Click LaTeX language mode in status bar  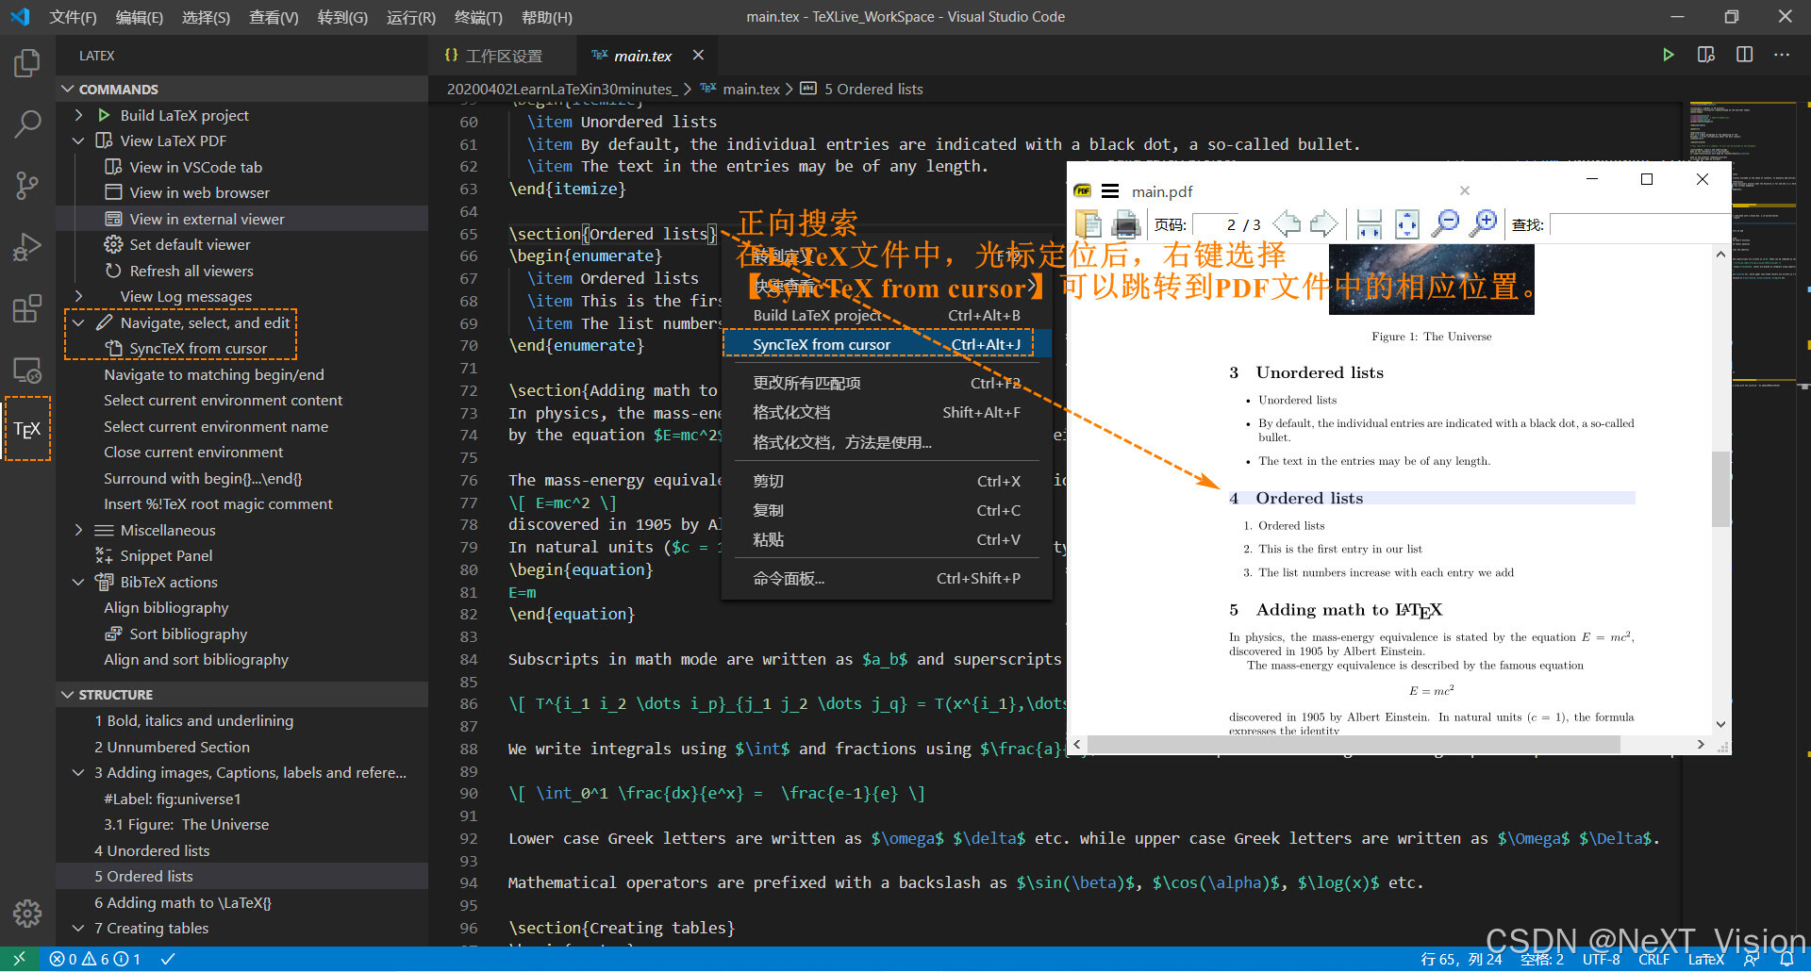1705,960
